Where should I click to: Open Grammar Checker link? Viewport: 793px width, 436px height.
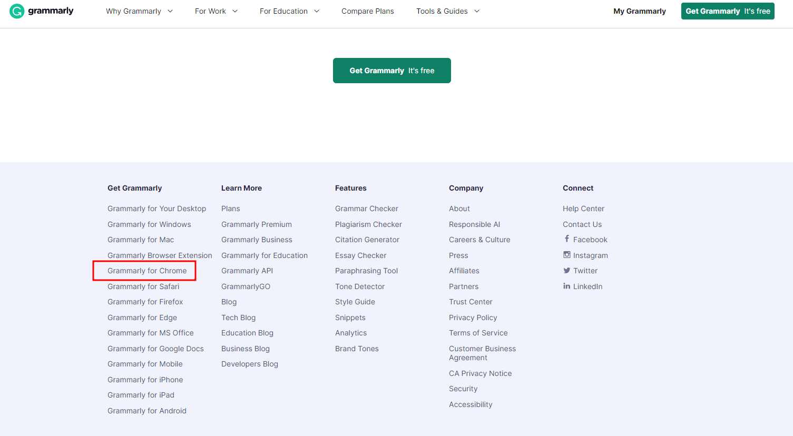pyautogui.click(x=367, y=209)
